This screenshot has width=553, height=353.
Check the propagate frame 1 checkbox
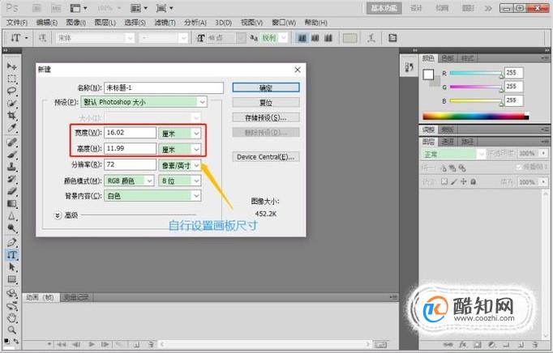click(x=518, y=168)
